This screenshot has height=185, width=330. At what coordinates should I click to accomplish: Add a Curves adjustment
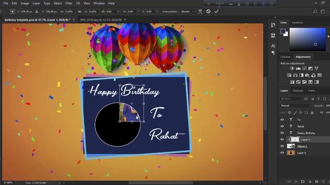pos(304,68)
